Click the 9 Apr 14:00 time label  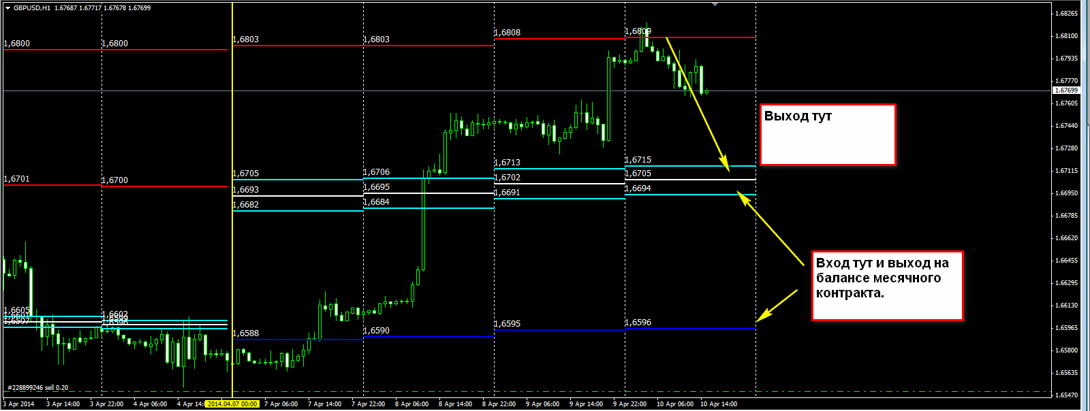coord(587,404)
